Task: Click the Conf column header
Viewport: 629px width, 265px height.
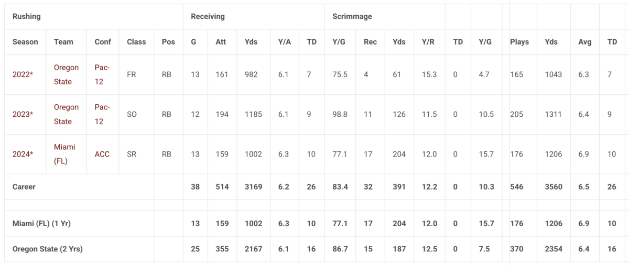Action: (103, 42)
